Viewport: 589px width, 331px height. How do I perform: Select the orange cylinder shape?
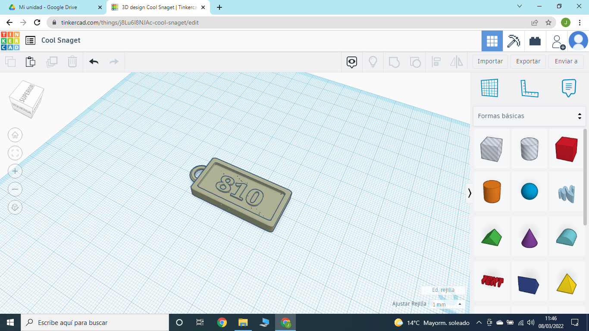492,192
